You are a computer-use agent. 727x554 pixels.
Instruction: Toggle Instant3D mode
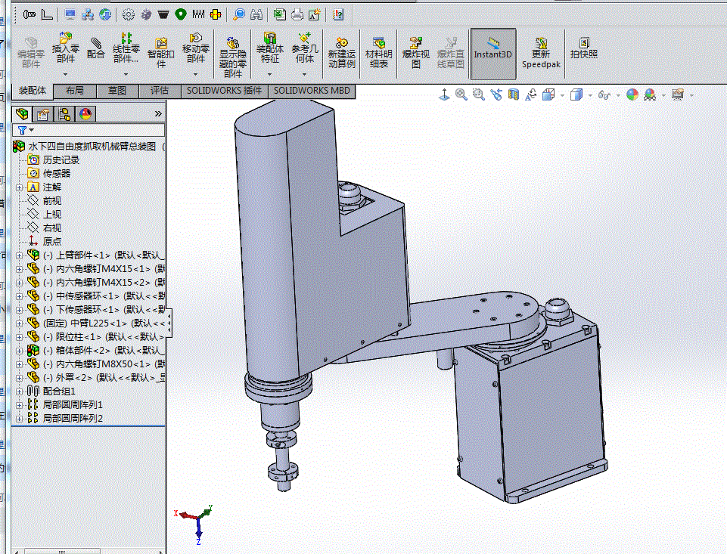pyautogui.click(x=492, y=54)
